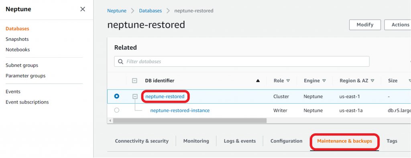Click the Writer role cell

[280, 110]
